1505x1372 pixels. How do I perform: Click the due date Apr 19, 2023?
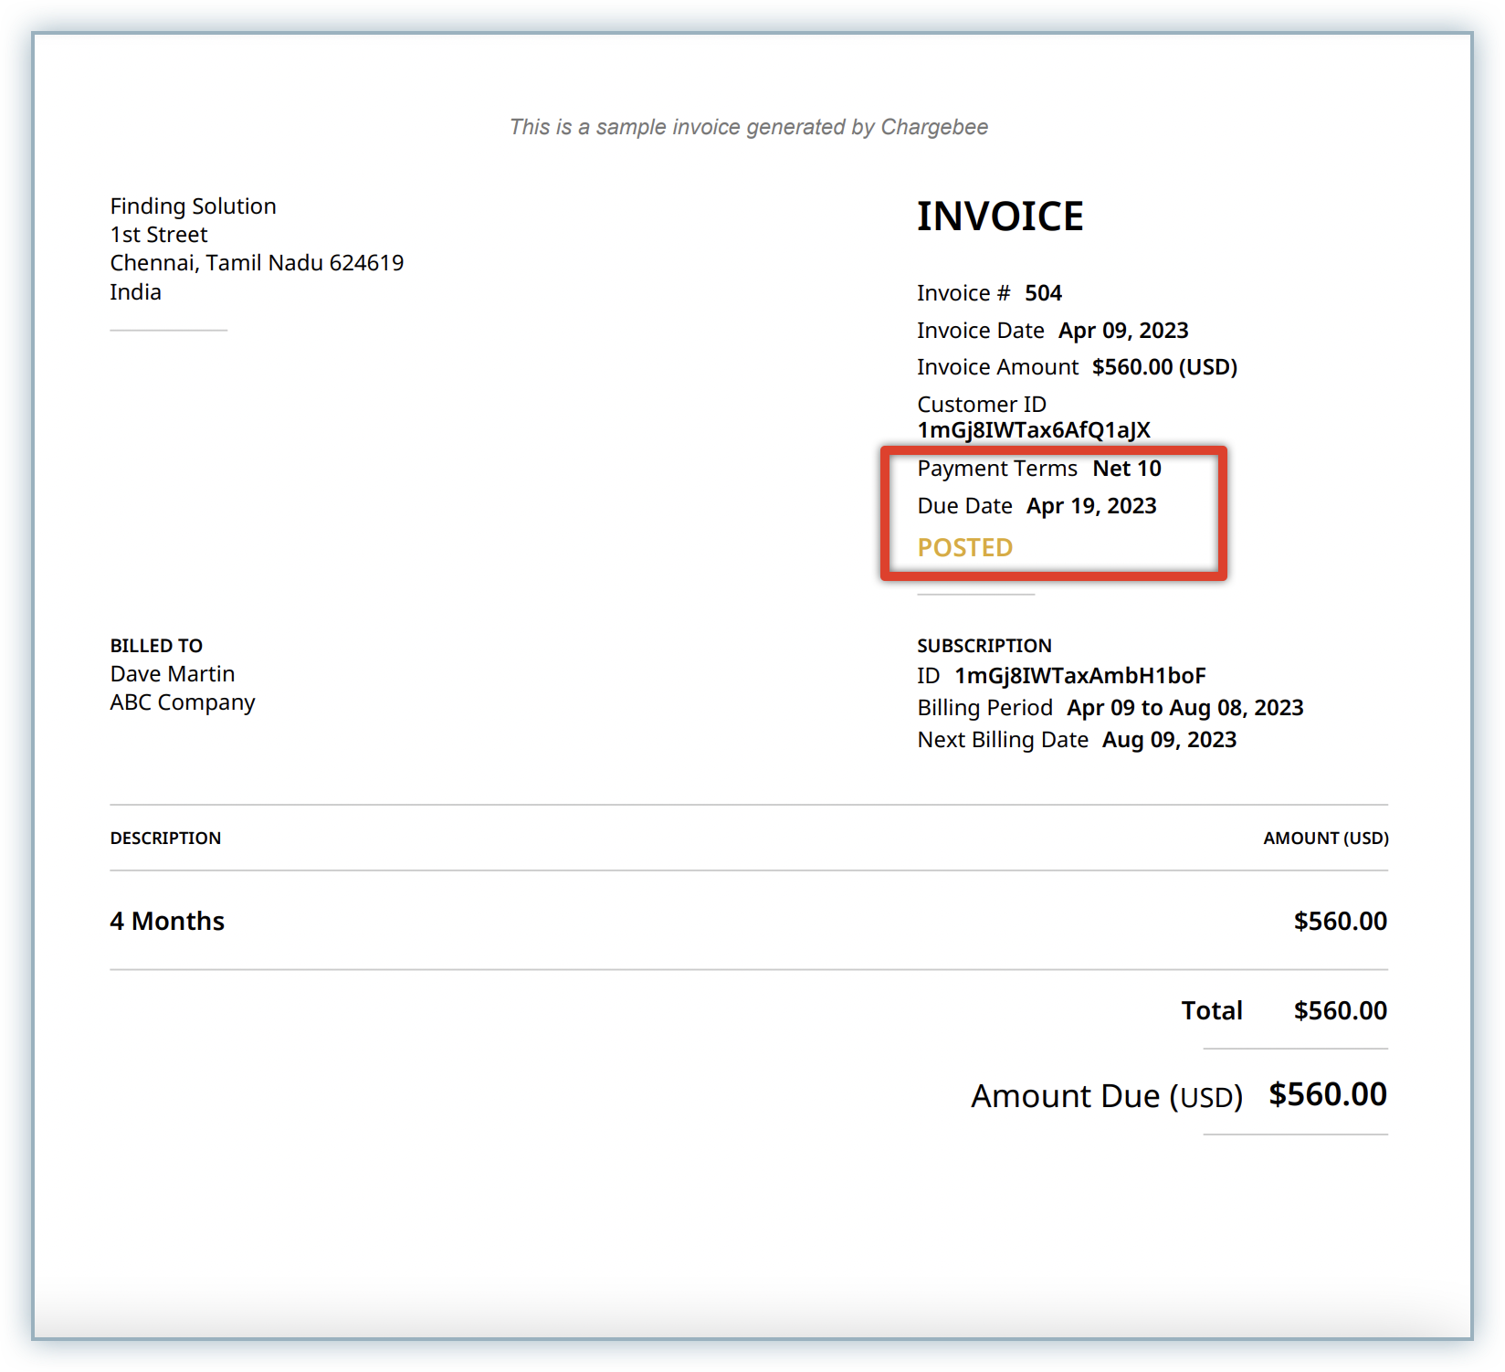click(1090, 506)
